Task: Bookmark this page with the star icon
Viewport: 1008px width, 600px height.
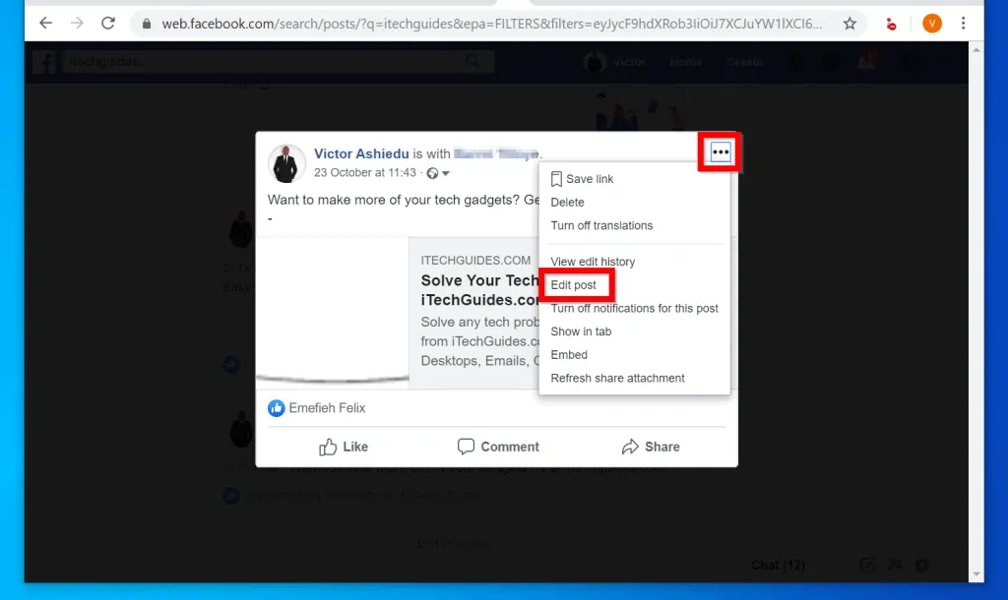Action: (850, 23)
